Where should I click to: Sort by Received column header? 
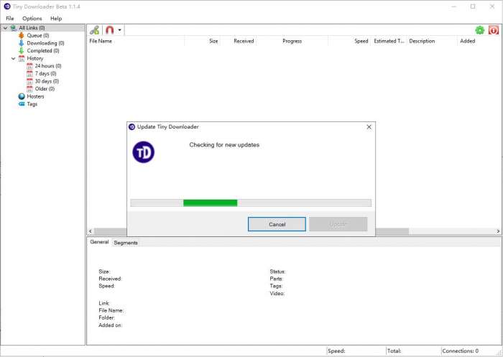[239, 41]
